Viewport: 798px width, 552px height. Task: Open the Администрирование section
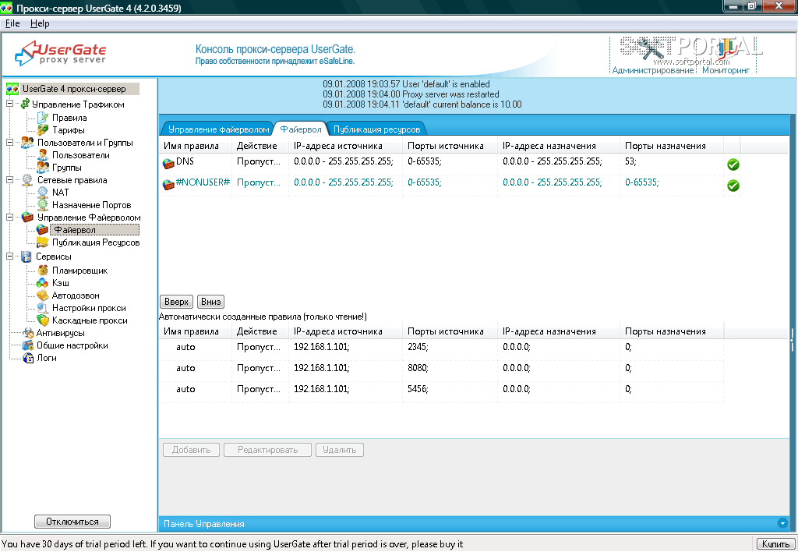(x=652, y=56)
